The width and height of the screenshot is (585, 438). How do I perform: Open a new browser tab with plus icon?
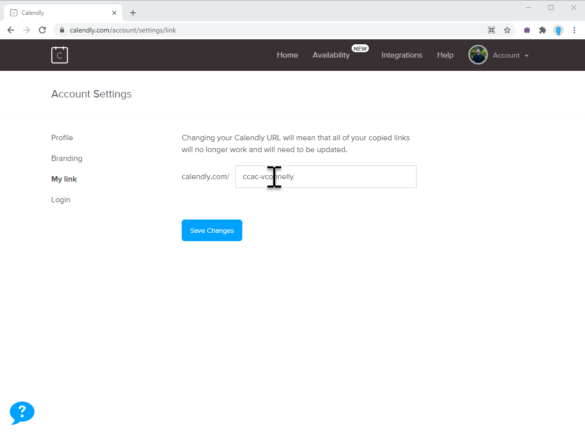pos(133,13)
